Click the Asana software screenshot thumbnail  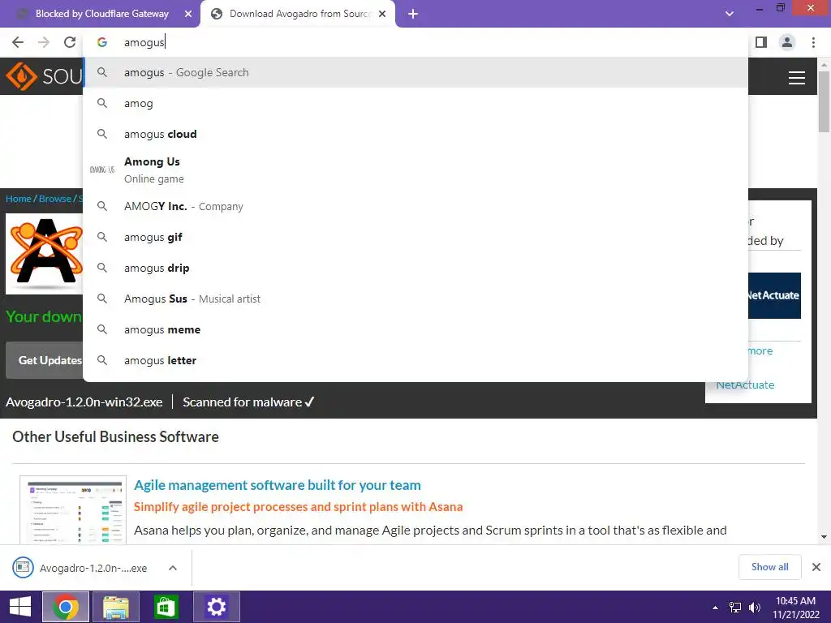73,509
